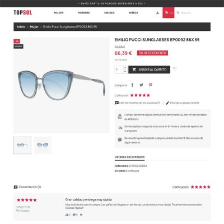Select the second sunglasses thumbnail
Image resolution: width=224 pixels, height=224 pixels.
tap(43, 145)
